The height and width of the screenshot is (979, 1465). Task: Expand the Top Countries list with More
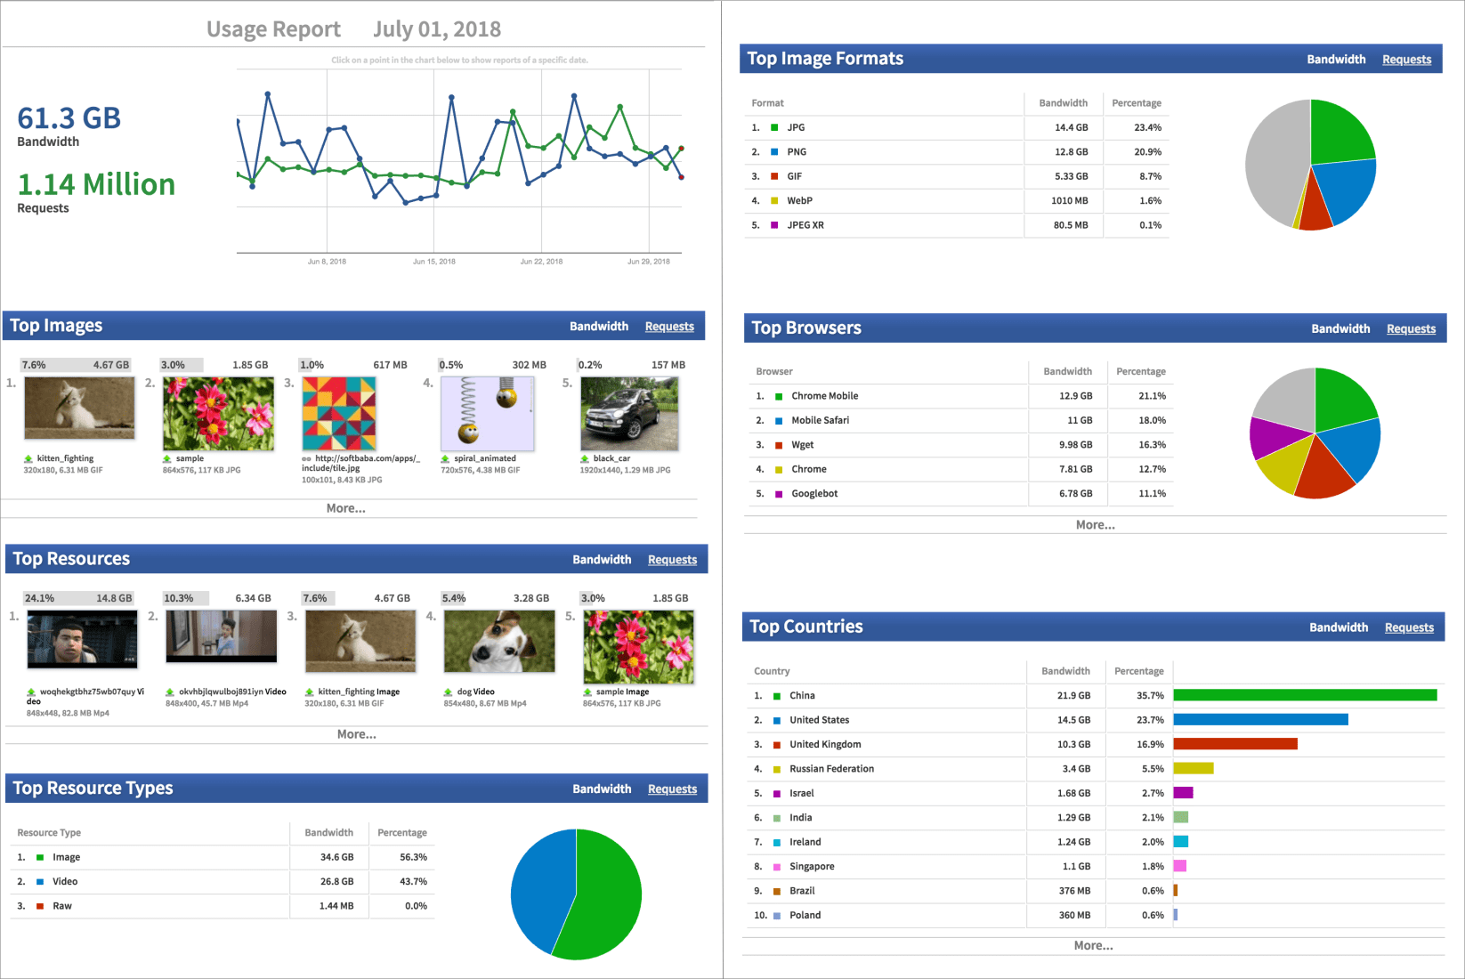click(1093, 945)
